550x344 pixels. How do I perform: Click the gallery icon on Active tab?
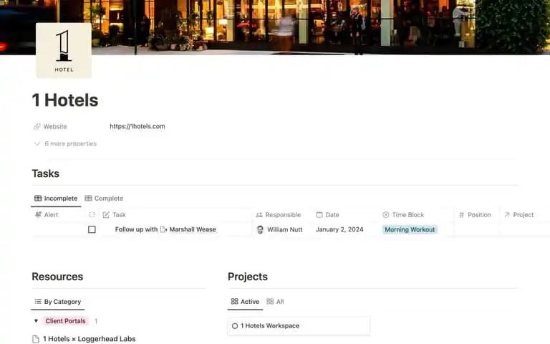235,301
